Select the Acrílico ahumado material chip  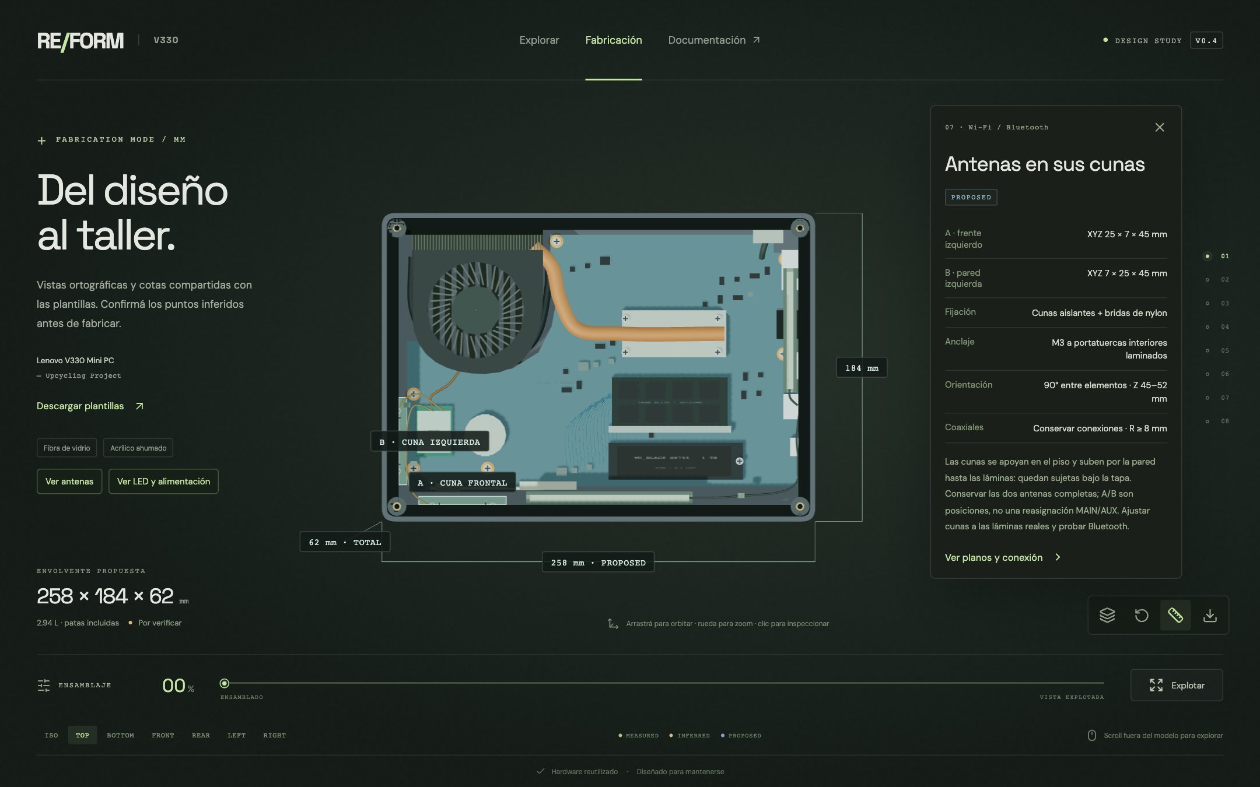click(138, 448)
